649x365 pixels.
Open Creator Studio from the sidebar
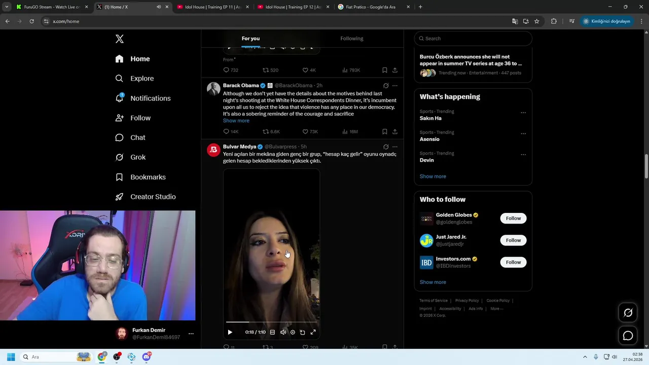(146, 197)
